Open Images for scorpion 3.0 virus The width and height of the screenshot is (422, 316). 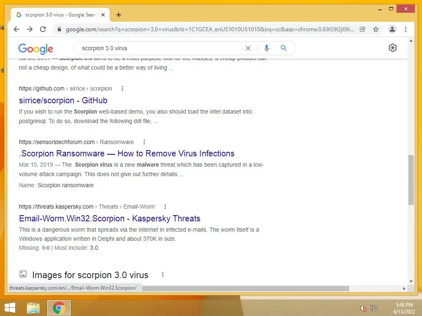click(x=90, y=275)
